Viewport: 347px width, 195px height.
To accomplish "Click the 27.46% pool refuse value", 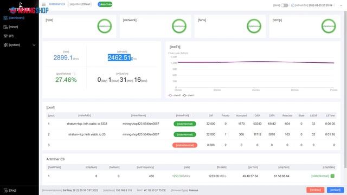I will coord(66,80).
